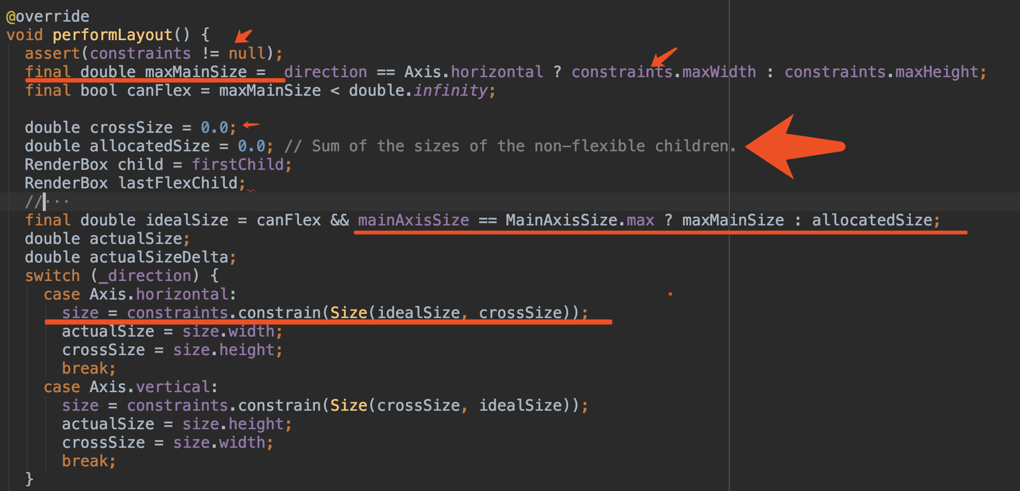Click _direction in the switch statement
Screen dimensions: 1020x491
tap(145, 276)
